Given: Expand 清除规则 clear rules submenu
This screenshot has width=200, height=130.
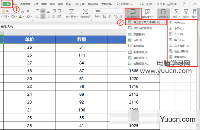Looking at the screenshot, I should 147,58.
